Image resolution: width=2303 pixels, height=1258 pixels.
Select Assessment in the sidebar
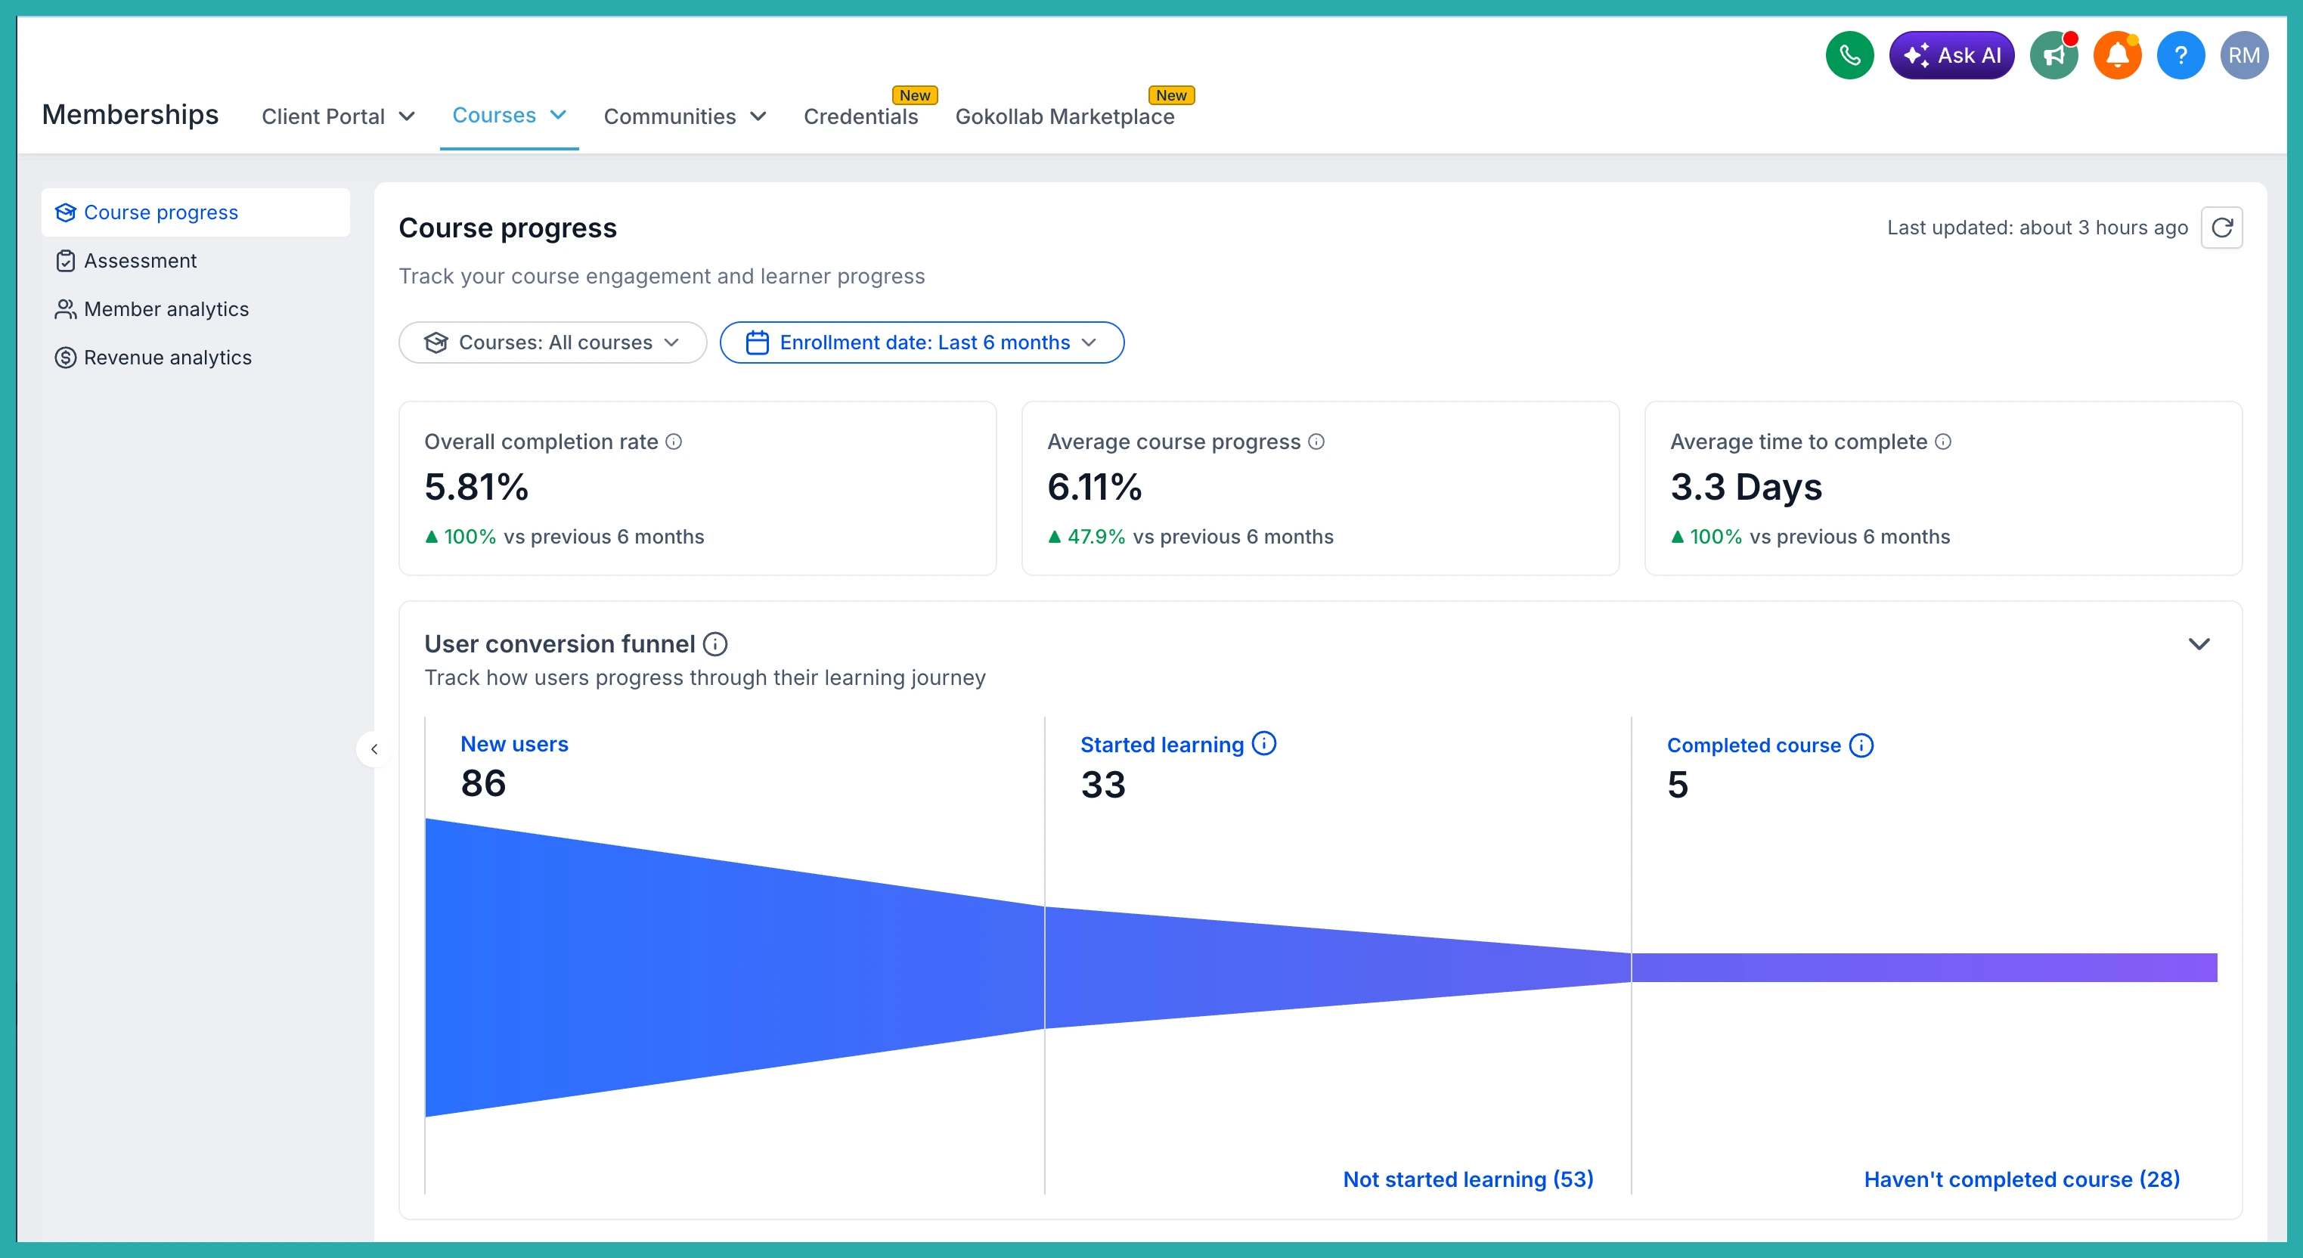pos(196,261)
